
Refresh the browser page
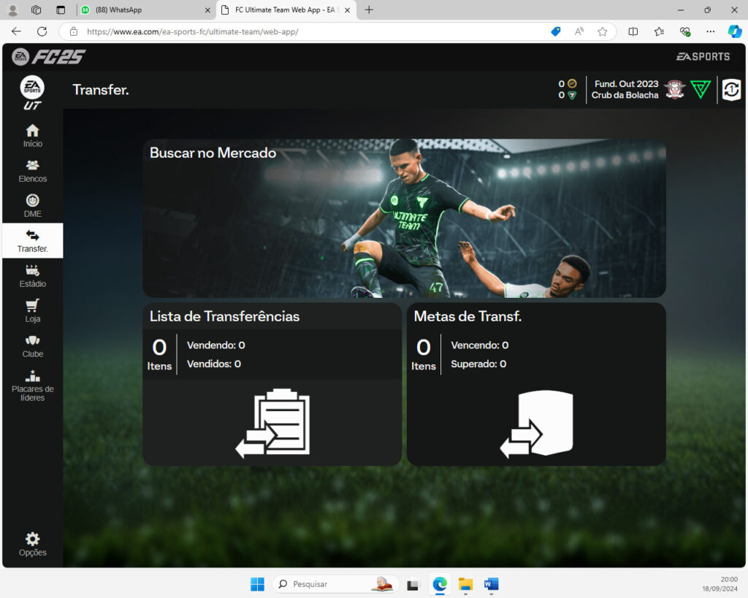(x=42, y=31)
